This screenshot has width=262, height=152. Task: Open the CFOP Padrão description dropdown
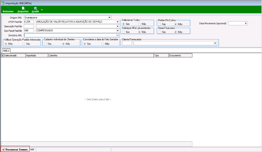tap(118, 22)
